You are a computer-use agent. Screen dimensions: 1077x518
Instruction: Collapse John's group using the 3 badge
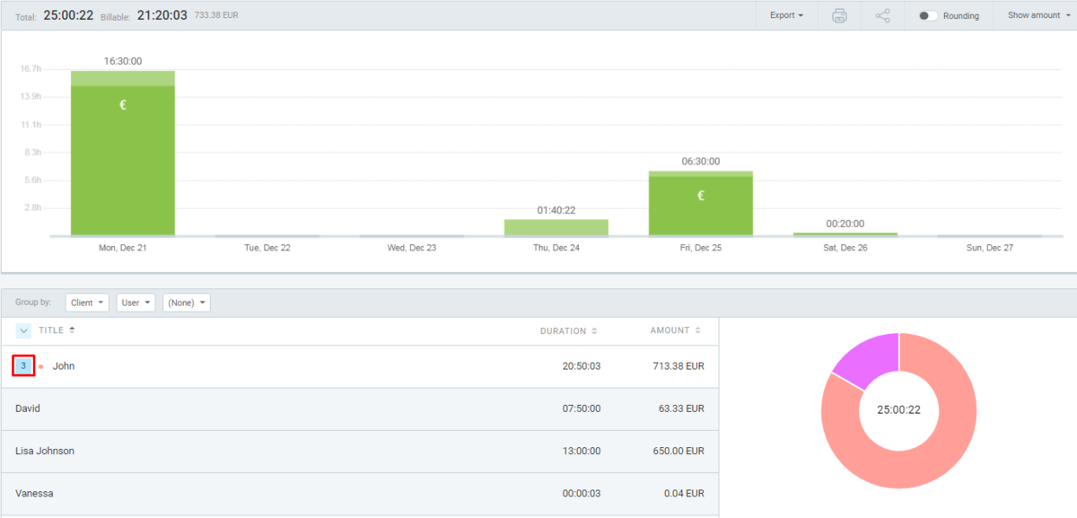point(23,365)
